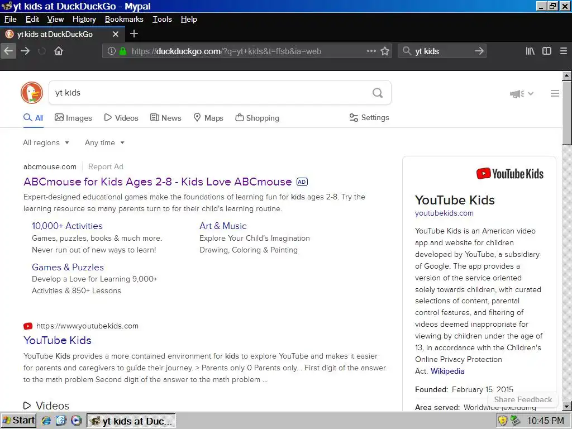The width and height of the screenshot is (572, 429).
Task: Go back with the browser back arrow
Action: (x=8, y=51)
